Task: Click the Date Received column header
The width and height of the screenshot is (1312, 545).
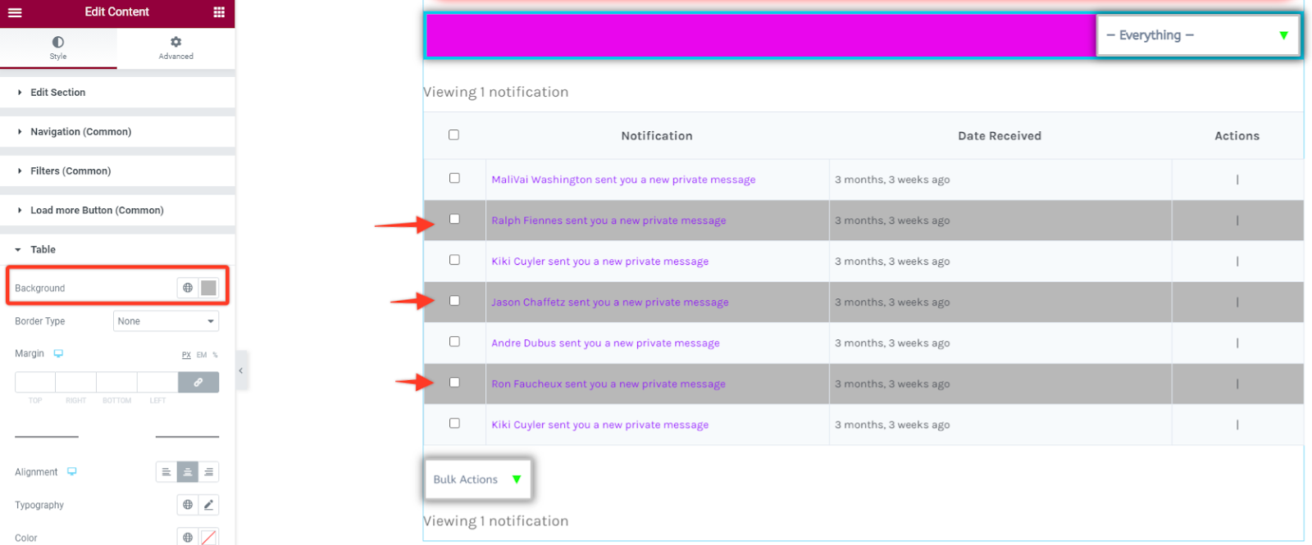Action: (1000, 136)
